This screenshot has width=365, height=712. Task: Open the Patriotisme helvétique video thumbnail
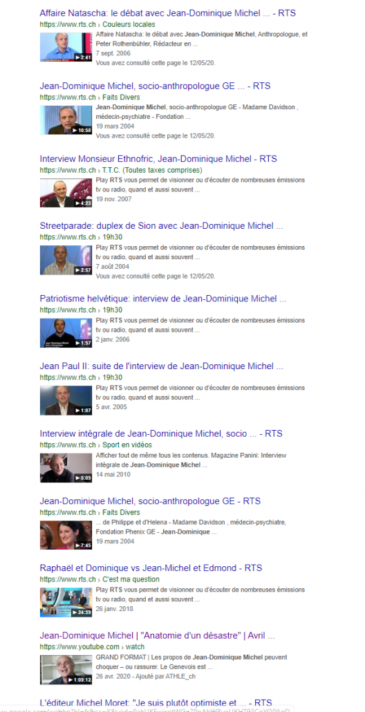click(x=66, y=332)
